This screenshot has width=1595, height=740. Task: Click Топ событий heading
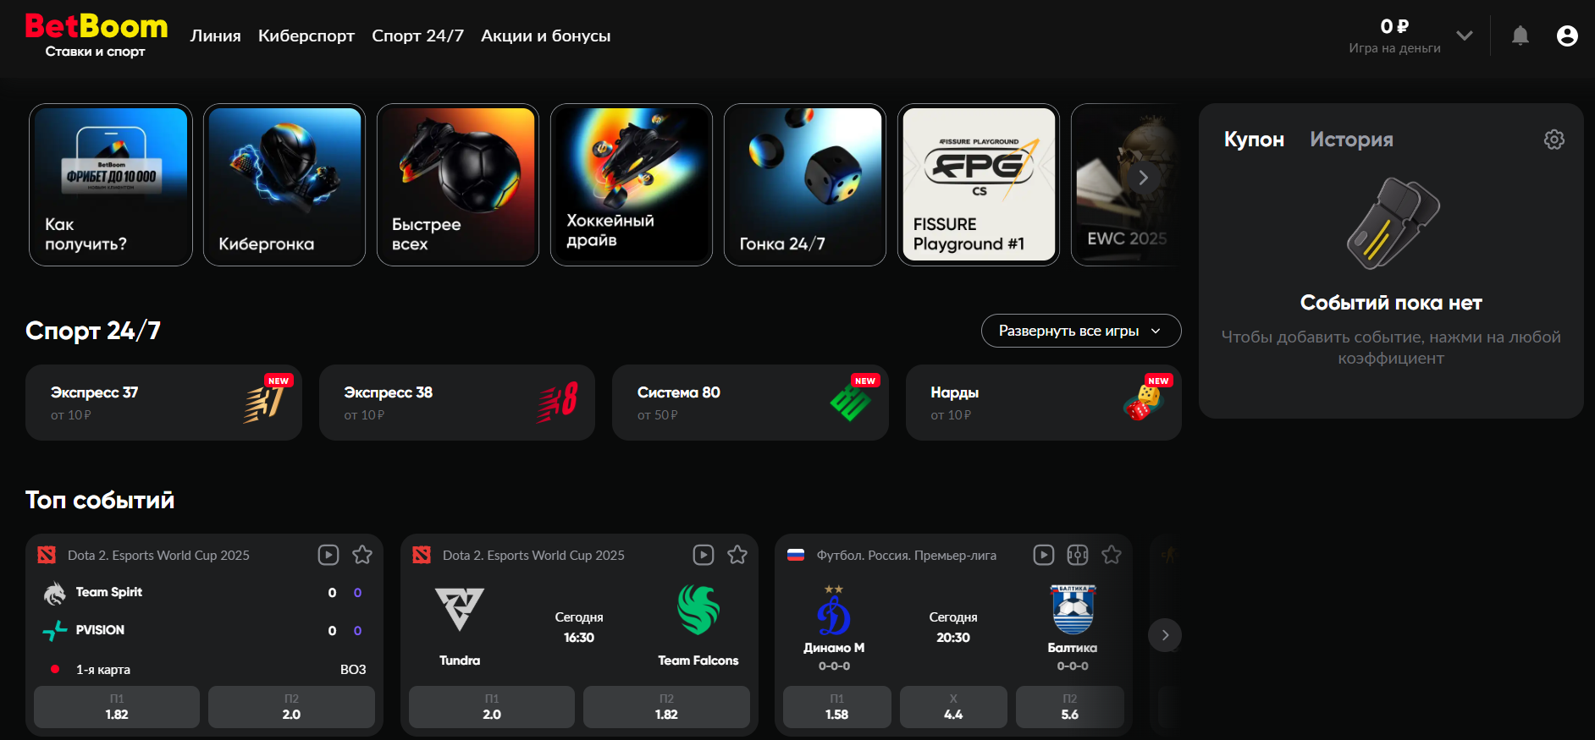[100, 500]
